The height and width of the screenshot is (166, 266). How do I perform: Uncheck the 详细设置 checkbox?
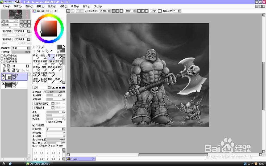34,125
